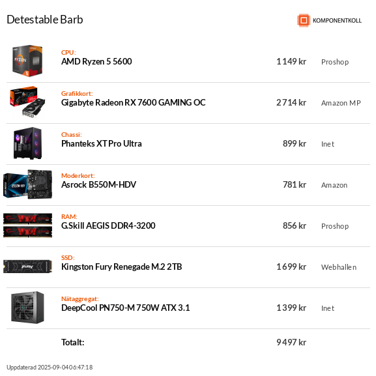Open the AMD Ryzen 5 5600 box image
This screenshot has height=376, width=376.
(x=27, y=61)
